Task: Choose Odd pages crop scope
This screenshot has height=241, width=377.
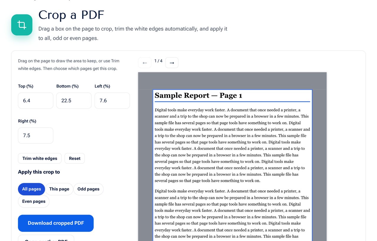Action: [x=88, y=189]
